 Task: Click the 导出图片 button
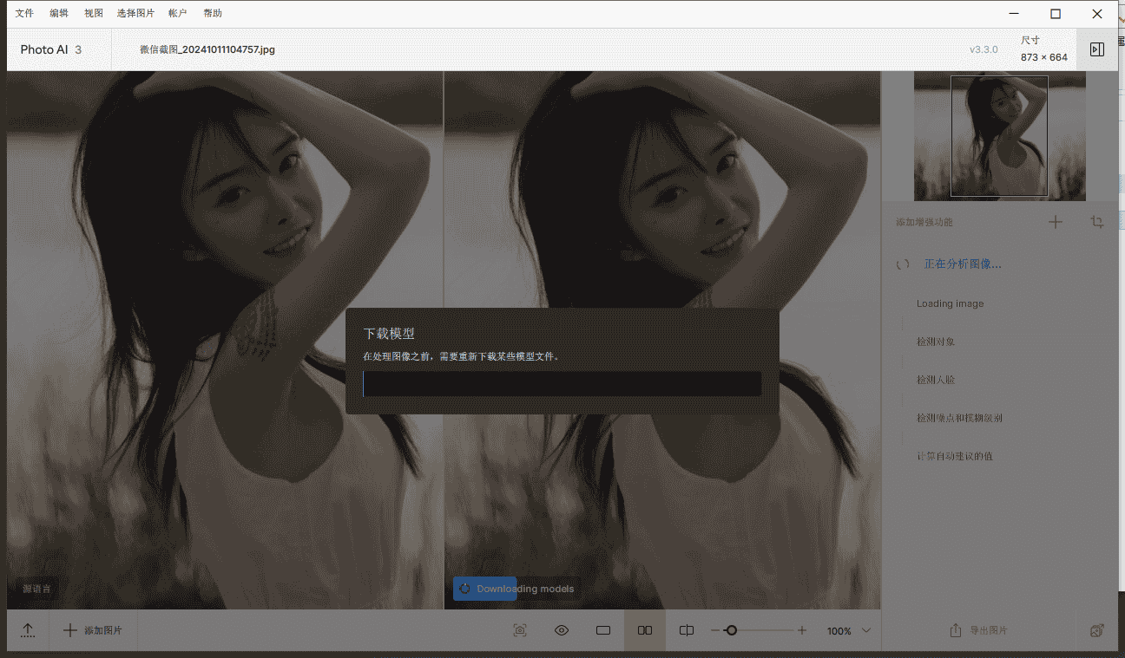pos(978,630)
